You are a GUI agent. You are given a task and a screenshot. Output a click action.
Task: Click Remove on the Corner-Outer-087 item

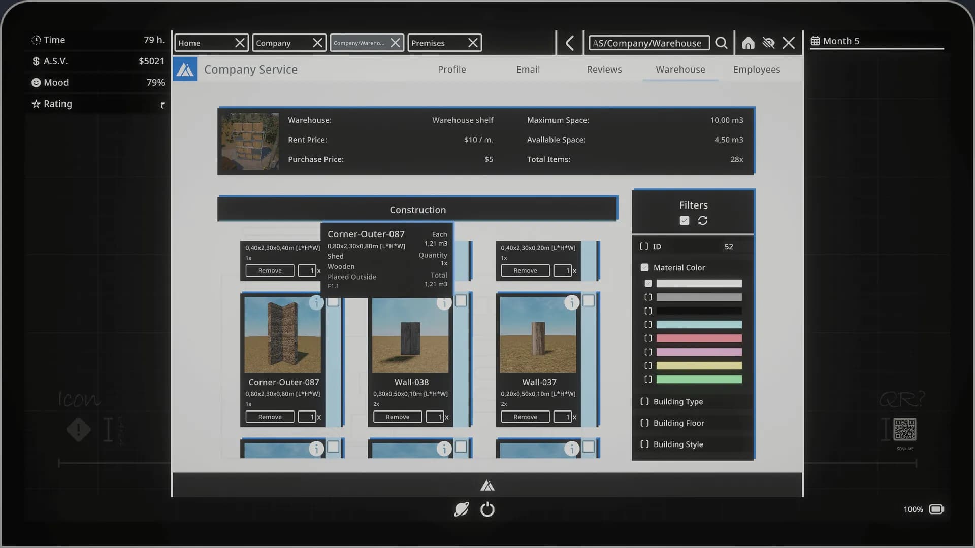[269, 416]
